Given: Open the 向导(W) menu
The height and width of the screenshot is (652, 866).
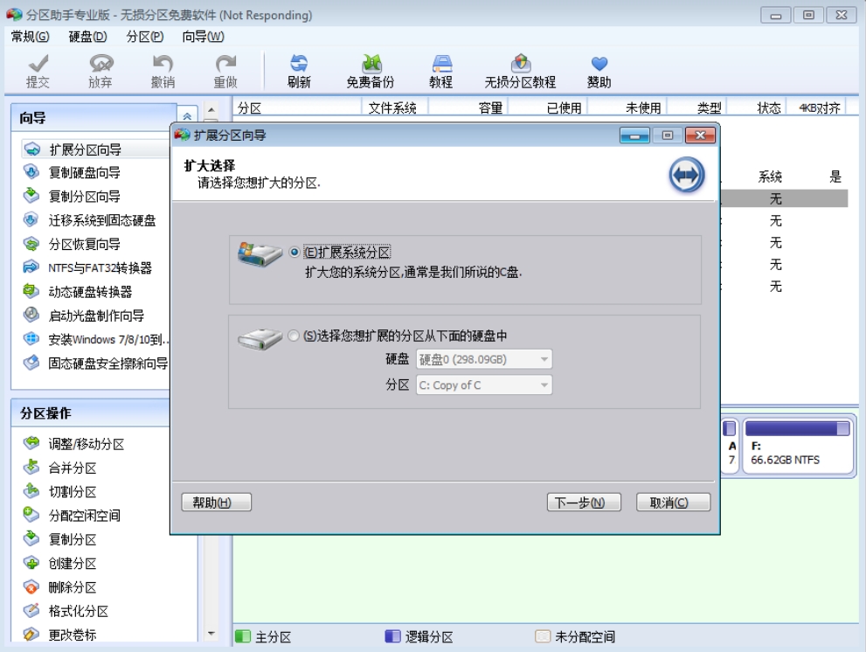Looking at the screenshot, I should 204,37.
